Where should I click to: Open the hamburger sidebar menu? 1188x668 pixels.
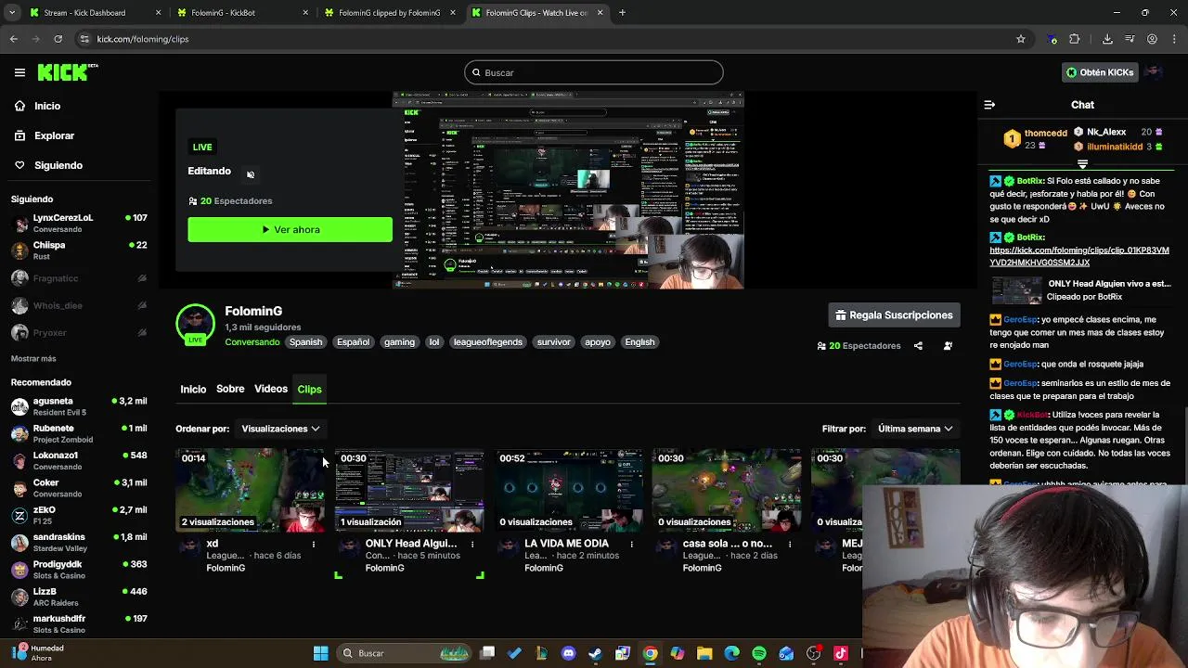[x=19, y=72]
